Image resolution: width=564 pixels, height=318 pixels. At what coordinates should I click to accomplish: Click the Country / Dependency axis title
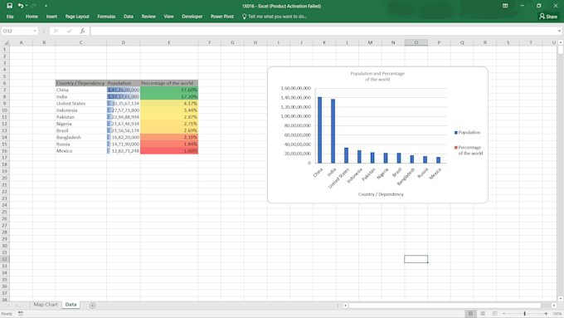click(381, 194)
